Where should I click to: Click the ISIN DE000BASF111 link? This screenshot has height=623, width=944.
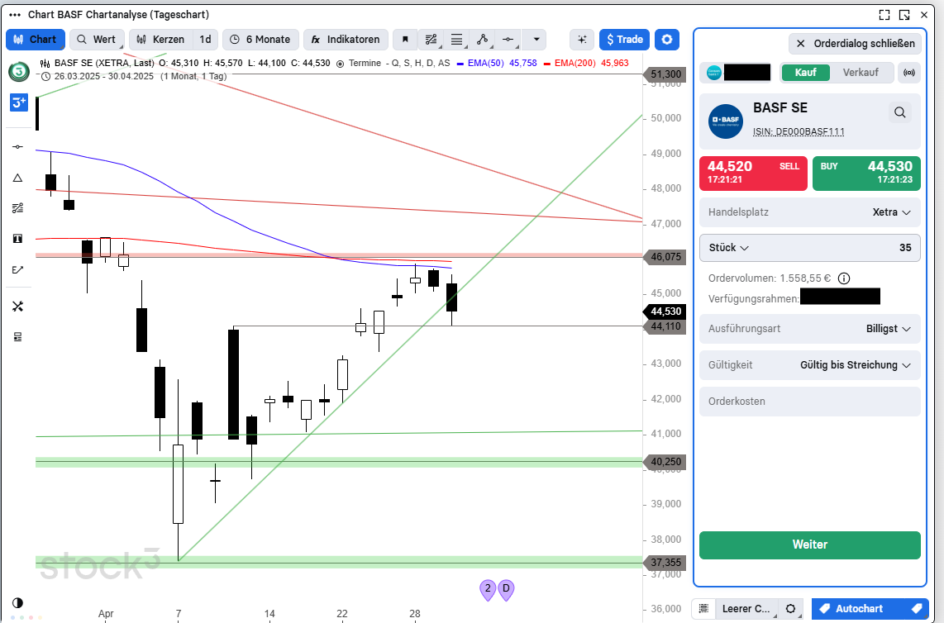click(799, 132)
